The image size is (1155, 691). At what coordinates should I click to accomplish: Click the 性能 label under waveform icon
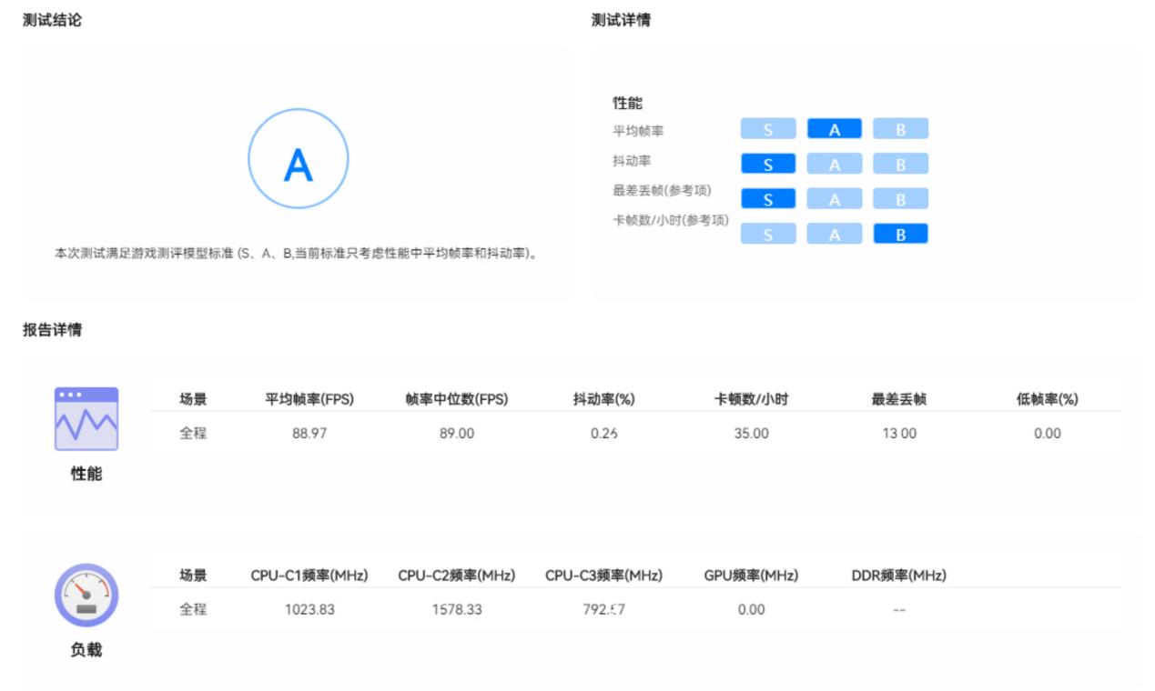(x=86, y=474)
